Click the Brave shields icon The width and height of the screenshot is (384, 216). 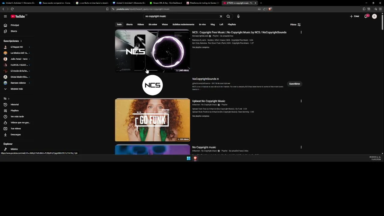click(270, 9)
